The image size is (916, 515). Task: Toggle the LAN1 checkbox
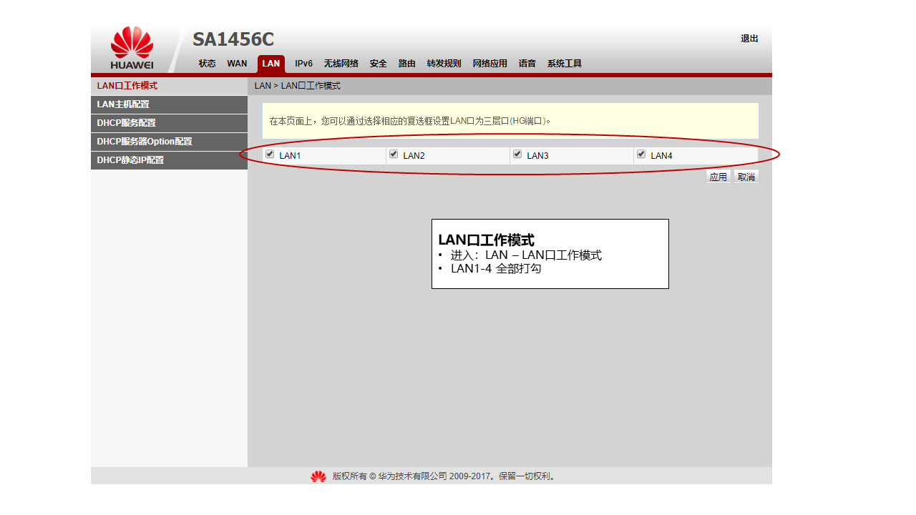pos(270,154)
